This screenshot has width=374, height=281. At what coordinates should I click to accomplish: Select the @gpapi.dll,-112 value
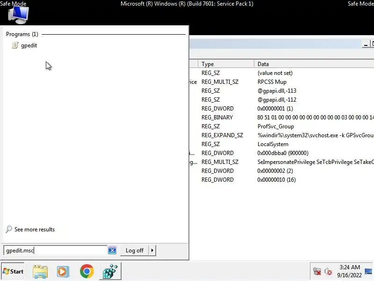277,100
